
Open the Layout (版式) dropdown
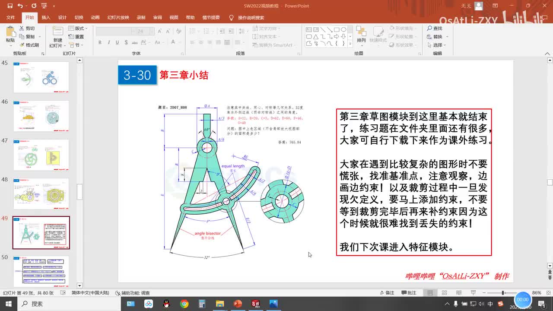point(77,29)
